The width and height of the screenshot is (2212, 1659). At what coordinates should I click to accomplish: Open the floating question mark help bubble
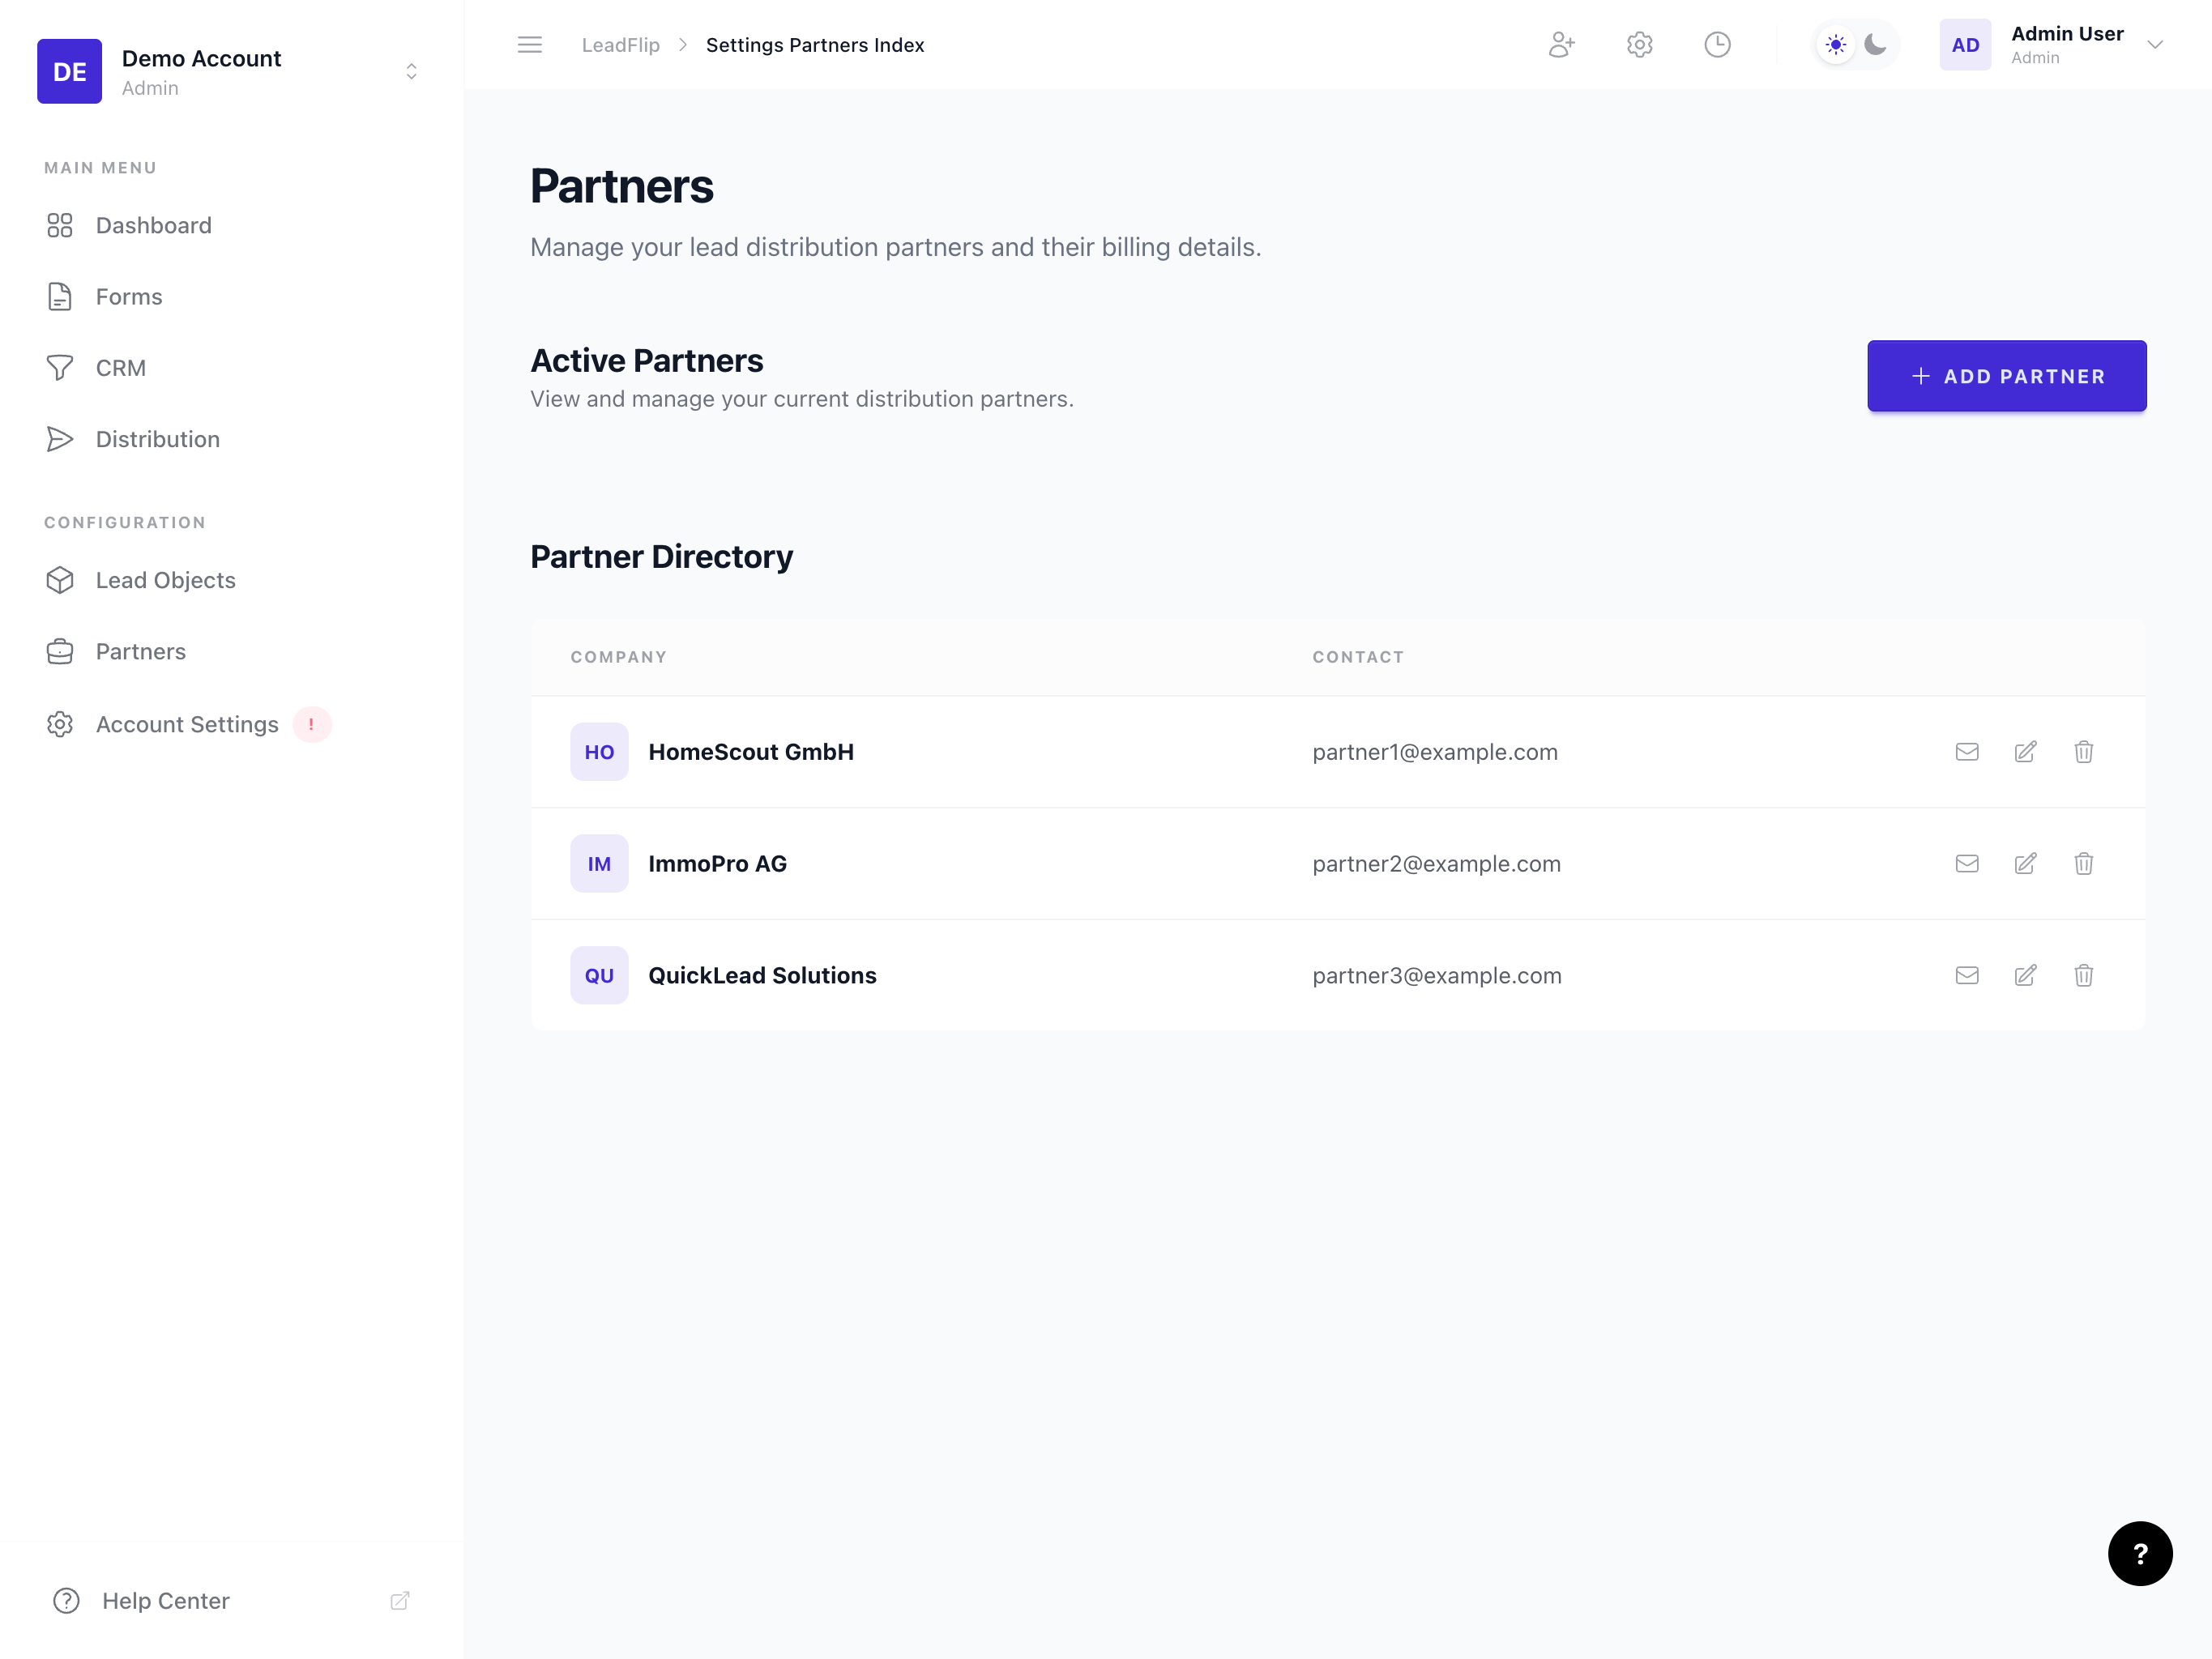coord(2140,1553)
